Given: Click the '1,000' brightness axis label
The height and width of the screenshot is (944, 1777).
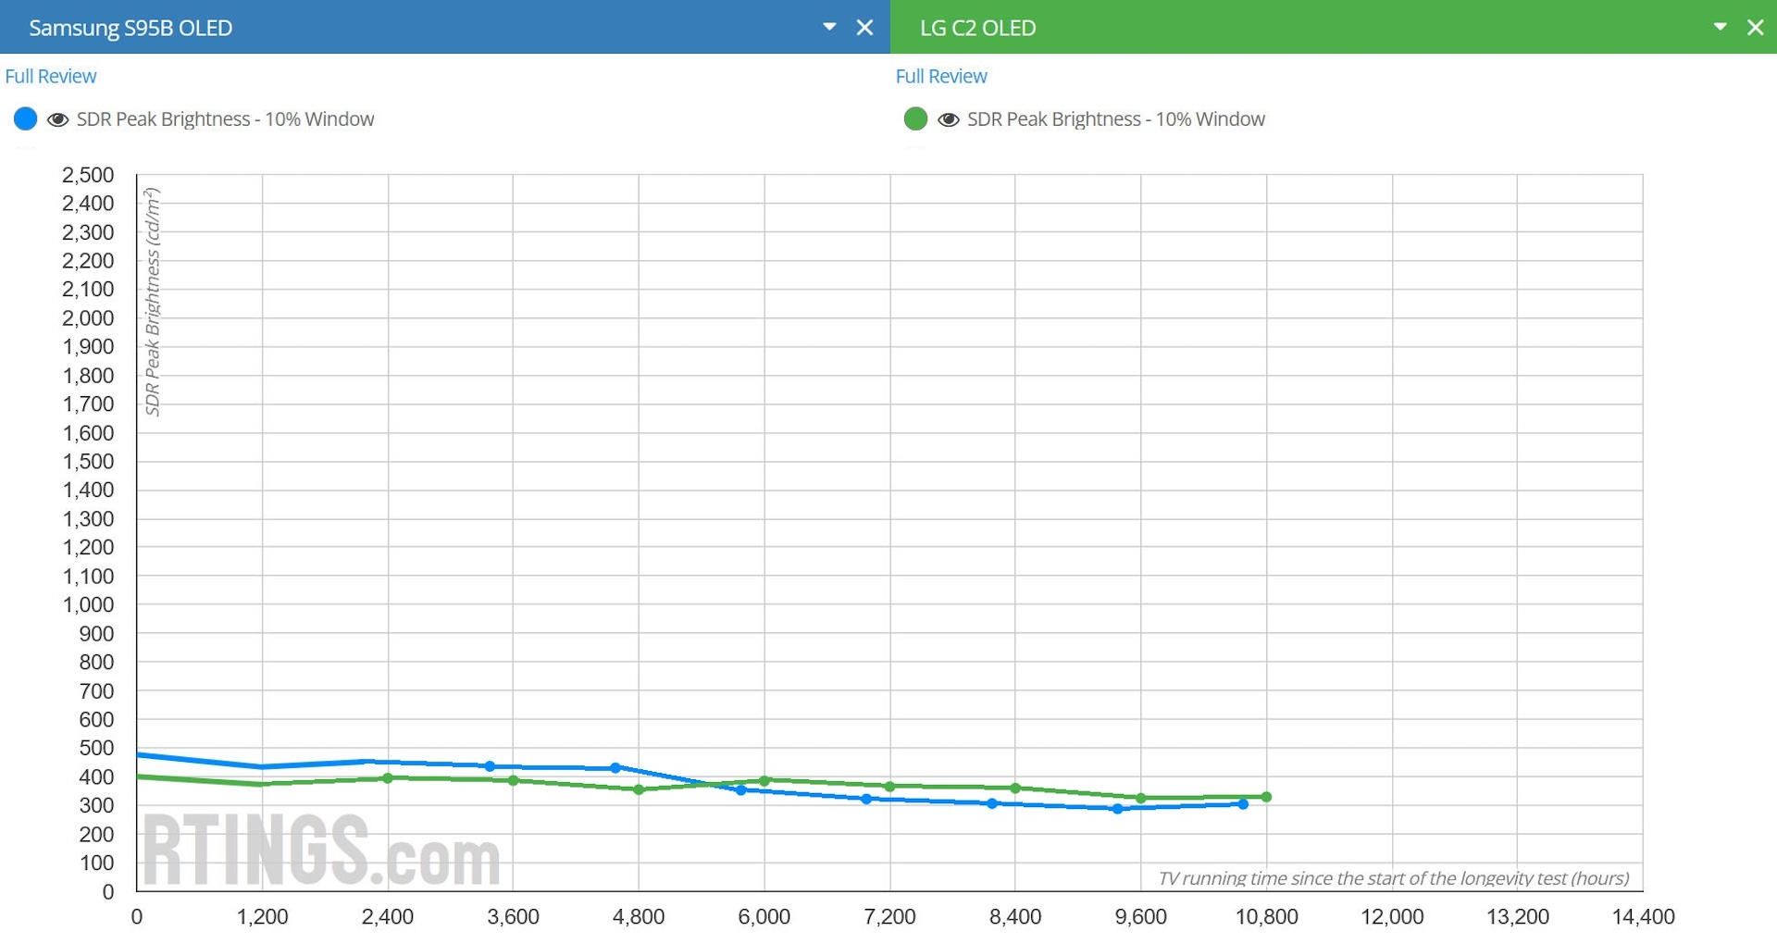Looking at the screenshot, I should (88, 605).
